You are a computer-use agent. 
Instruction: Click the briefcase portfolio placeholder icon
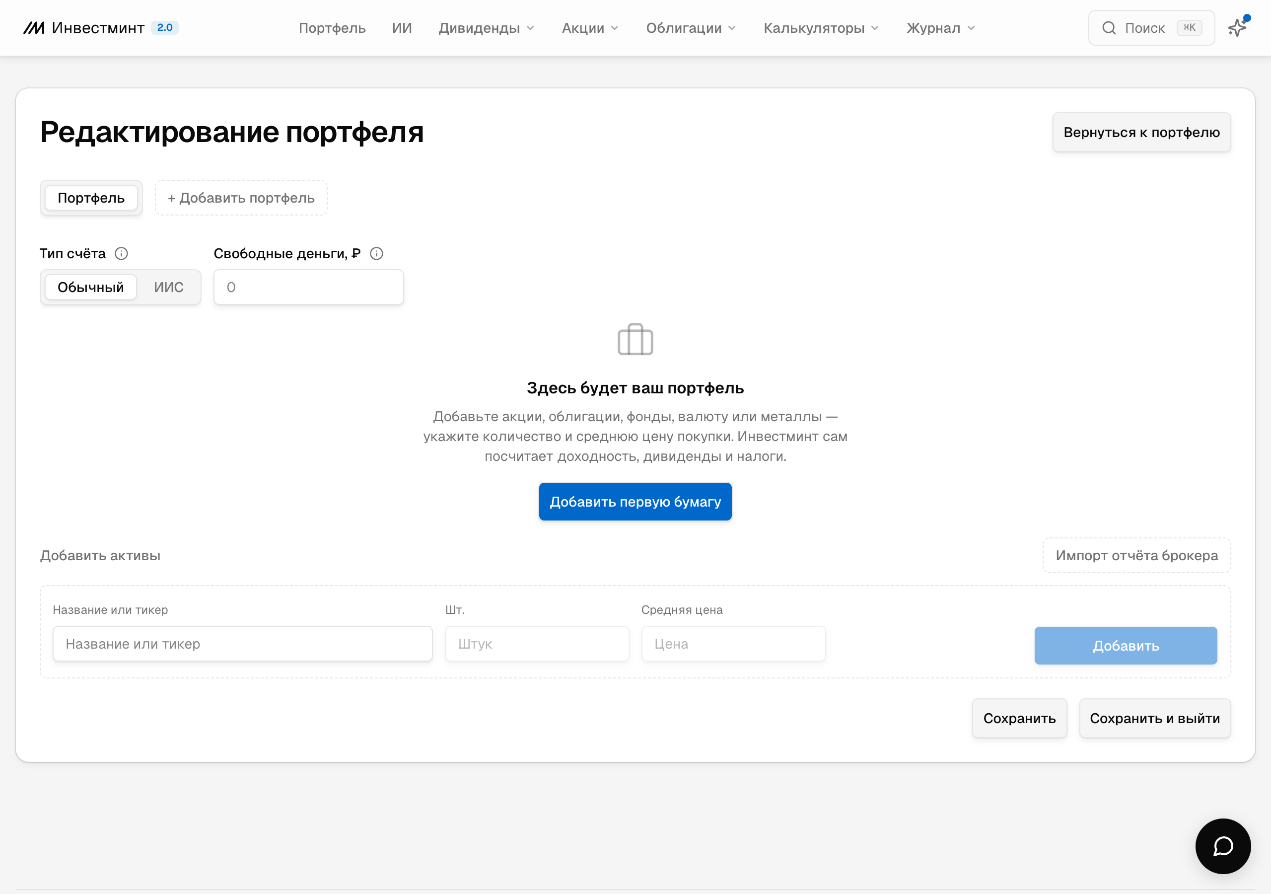[635, 339]
